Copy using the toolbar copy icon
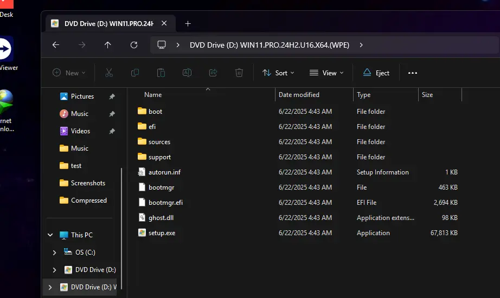 135,73
